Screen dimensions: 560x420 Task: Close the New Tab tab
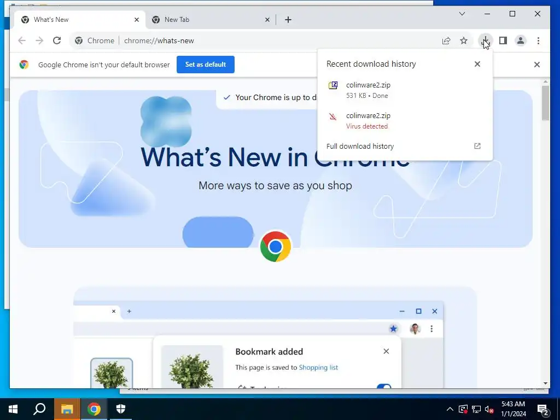(x=267, y=20)
